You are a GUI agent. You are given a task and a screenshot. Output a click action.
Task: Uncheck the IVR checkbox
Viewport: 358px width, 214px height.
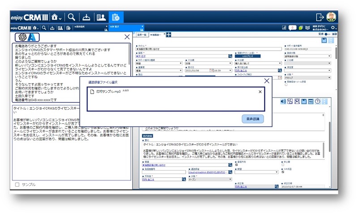283,172
